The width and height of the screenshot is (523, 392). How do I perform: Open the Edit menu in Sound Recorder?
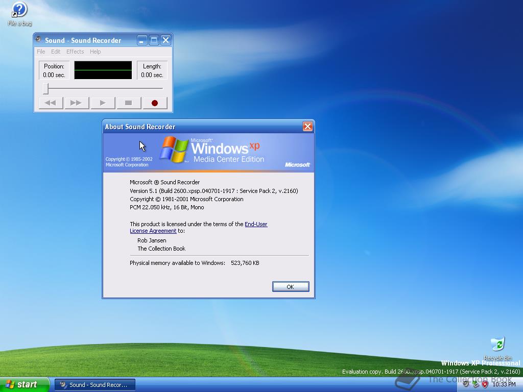pyautogui.click(x=56, y=52)
